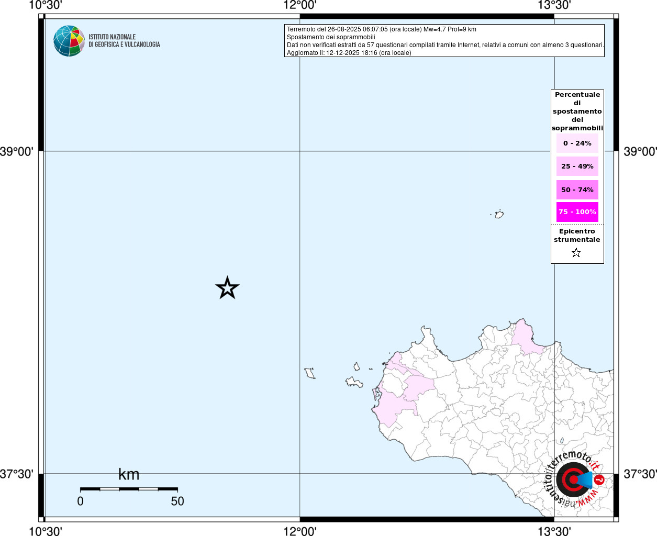This screenshot has height=536, width=657.
Task: Click the Istituto Nazionale di Geofisica text
Action: pyautogui.click(x=124, y=41)
